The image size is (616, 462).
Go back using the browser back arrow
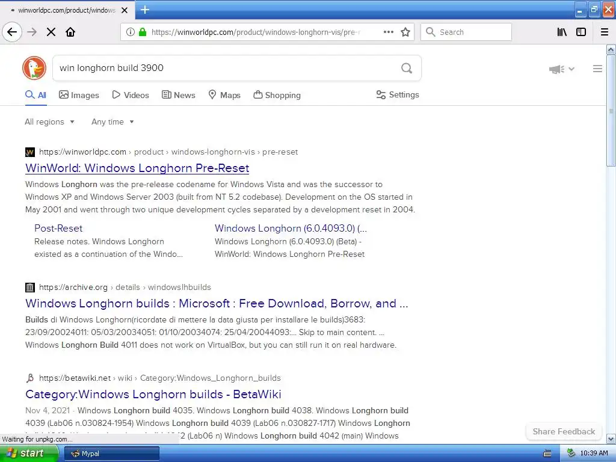12,32
